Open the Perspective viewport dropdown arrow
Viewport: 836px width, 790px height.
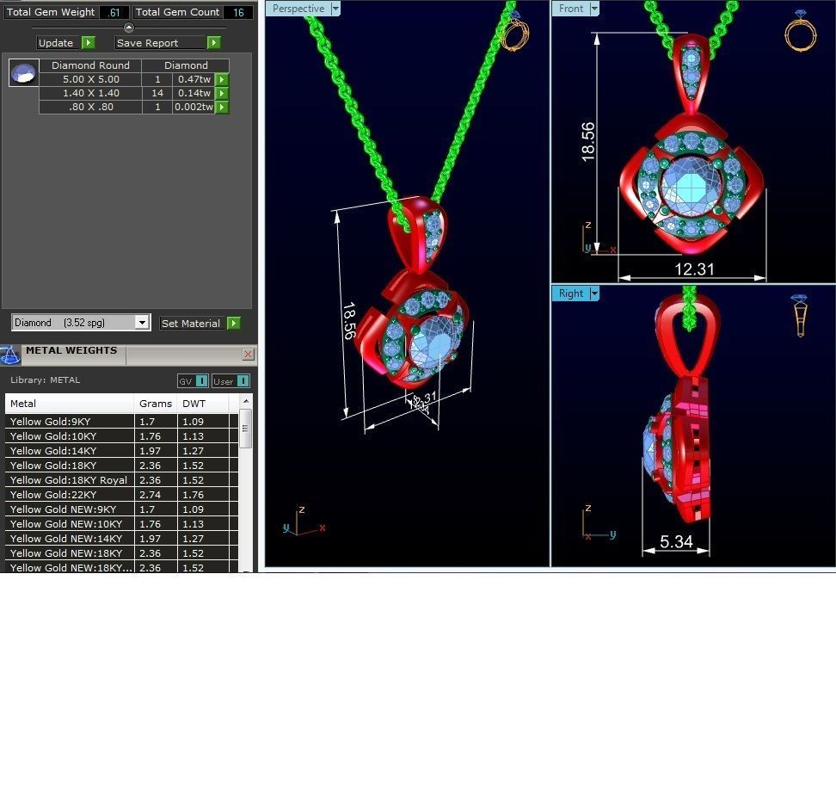[335, 9]
